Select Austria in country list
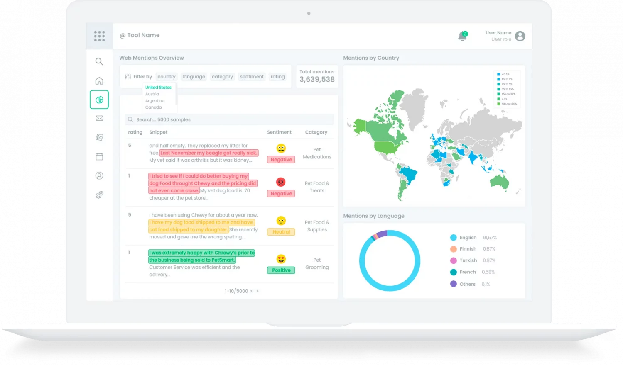 tap(152, 94)
